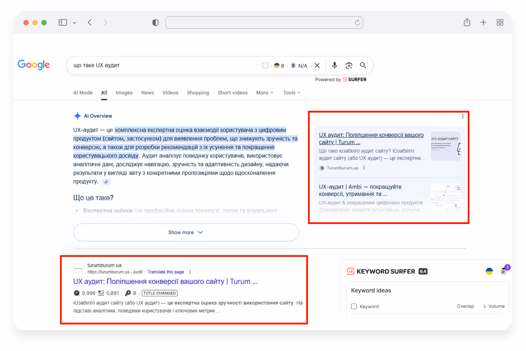Image resolution: width=526 pixels, height=351 pixels.
Task: Show tab overview grid icon
Action: (500, 23)
